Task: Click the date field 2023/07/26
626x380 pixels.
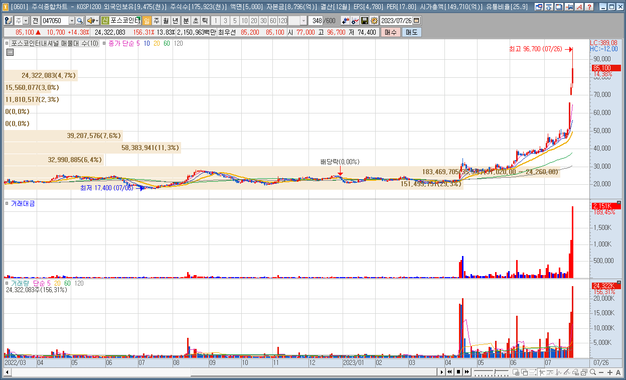Action: pos(396,21)
